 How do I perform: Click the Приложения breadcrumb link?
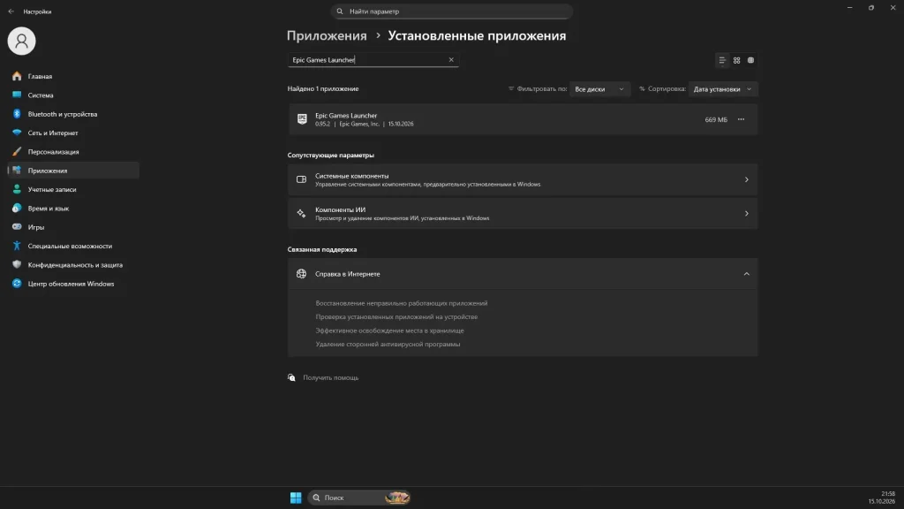click(x=327, y=35)
